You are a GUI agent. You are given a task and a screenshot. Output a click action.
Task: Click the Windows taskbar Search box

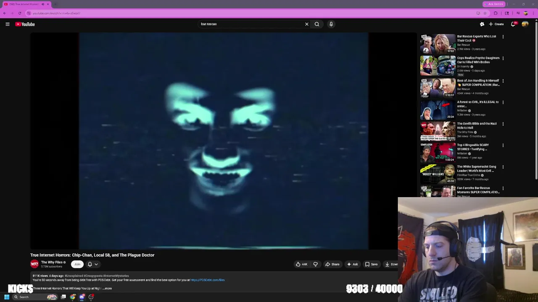coord(34,297)
